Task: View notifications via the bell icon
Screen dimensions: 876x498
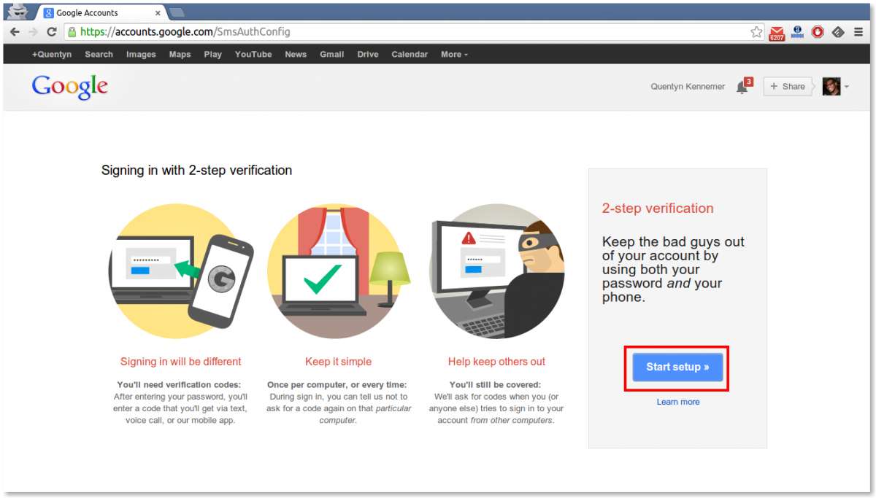Action: (742, 87)
